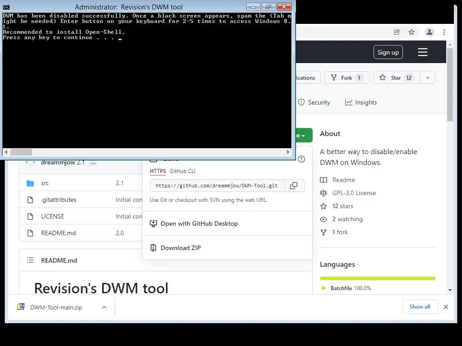Dismiss the Chrome downloads bar
Image resolution: width=462 pixels, height=346 pixels.
[445, 307]
